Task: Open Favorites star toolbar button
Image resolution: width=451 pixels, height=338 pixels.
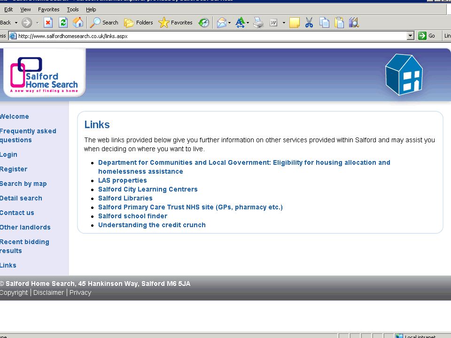Action: click(175, 23)
